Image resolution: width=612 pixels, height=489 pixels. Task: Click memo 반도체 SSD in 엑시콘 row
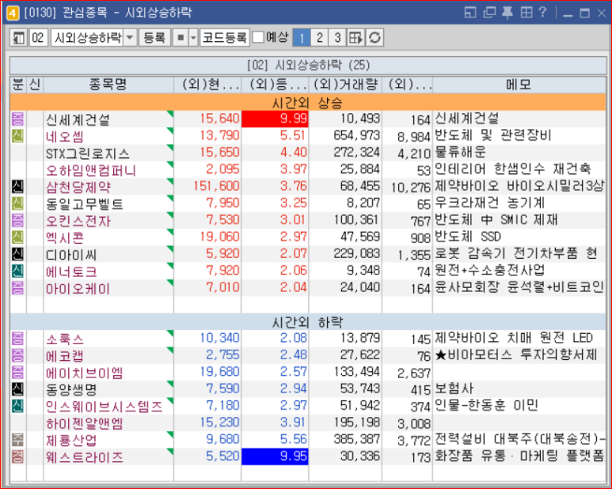[468, 237]
